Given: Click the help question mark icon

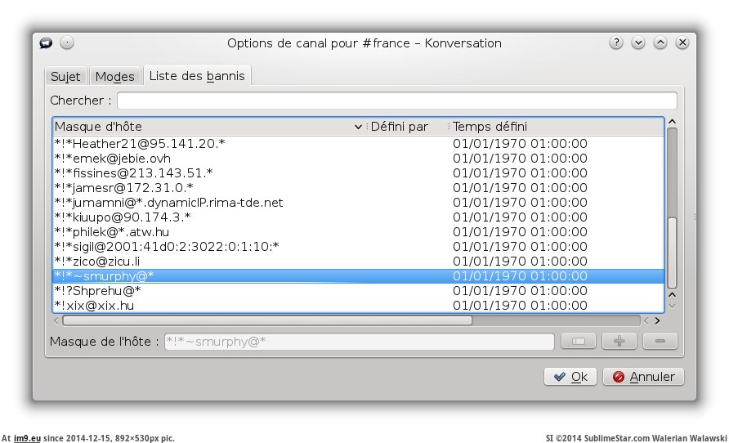Looking at the screenshot, I should tap(616, 43).
